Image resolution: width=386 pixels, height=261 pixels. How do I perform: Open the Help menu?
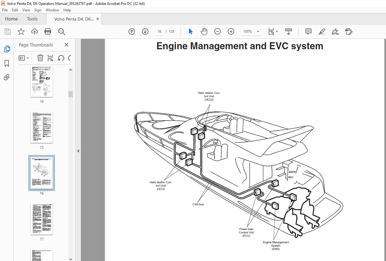67,10
